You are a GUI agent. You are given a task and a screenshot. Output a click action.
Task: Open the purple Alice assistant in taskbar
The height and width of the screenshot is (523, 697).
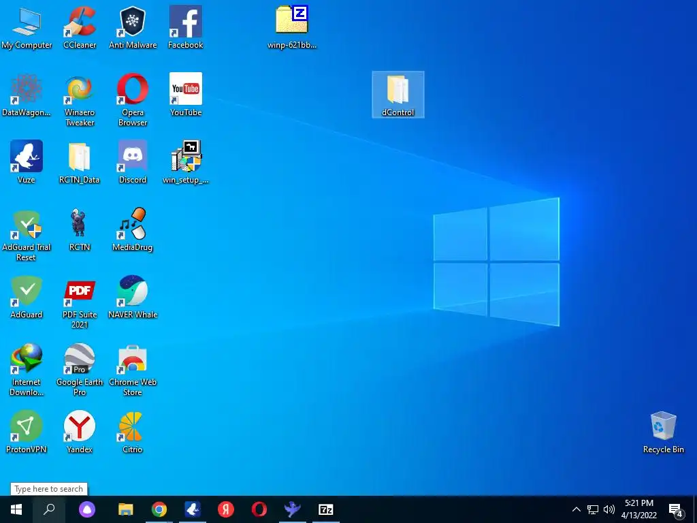click(x=86, y=509)
